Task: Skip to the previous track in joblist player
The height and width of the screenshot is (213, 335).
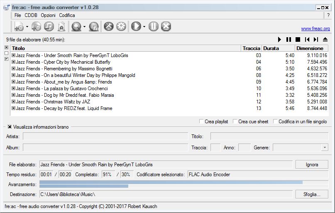Action: [307, 40]
